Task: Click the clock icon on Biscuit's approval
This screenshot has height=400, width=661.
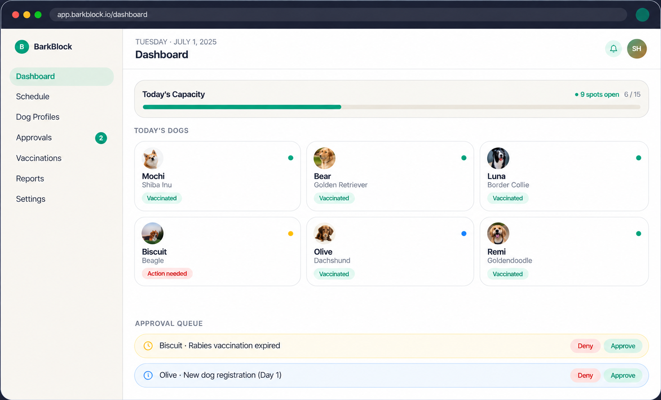Action: point(148,346)
